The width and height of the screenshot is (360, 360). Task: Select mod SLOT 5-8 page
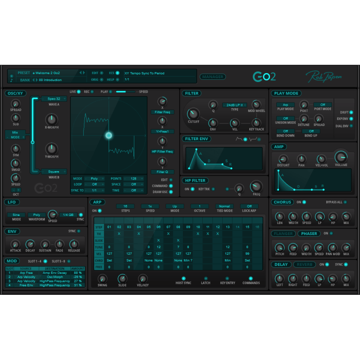click(69, 261)
